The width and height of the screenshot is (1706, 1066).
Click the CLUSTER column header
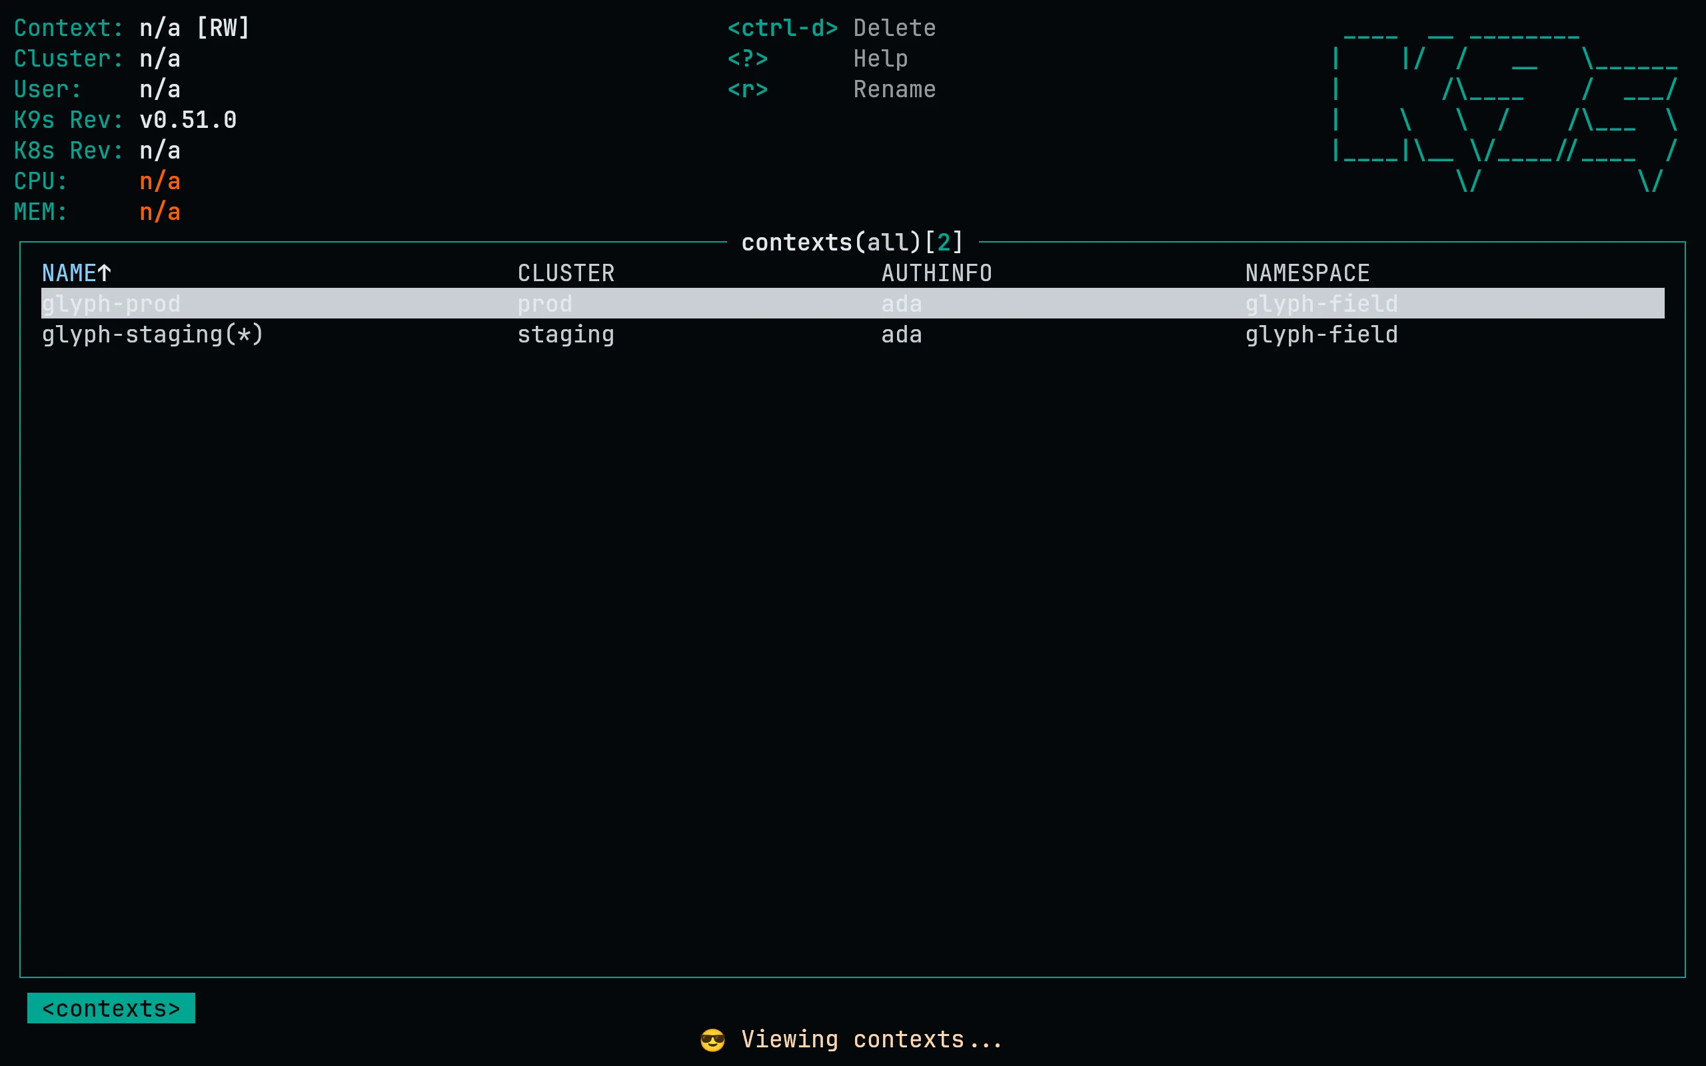click(x=566, y=273)
